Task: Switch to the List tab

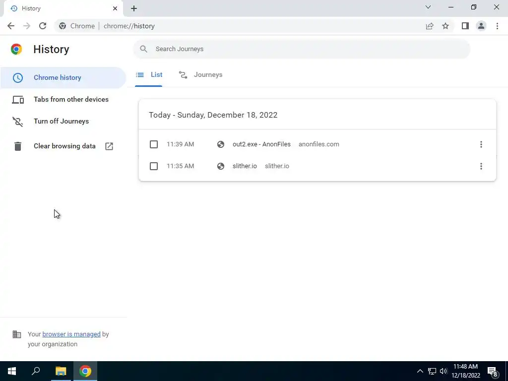Action: point(149,75)
